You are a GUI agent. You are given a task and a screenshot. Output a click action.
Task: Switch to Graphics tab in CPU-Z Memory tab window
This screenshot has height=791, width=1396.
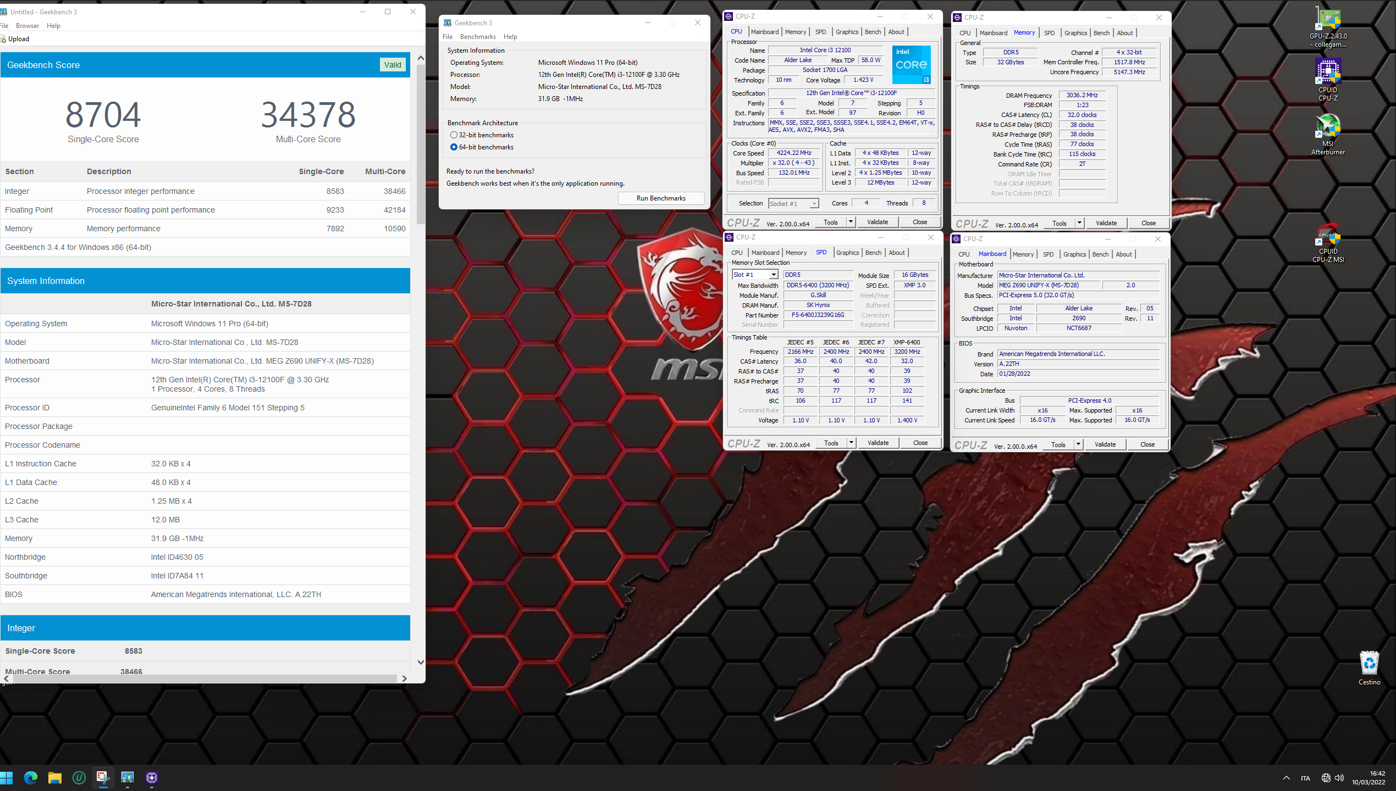(1075, 33)
